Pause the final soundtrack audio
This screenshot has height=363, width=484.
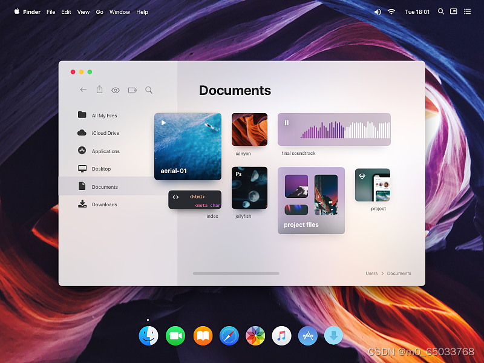point(287,123)
